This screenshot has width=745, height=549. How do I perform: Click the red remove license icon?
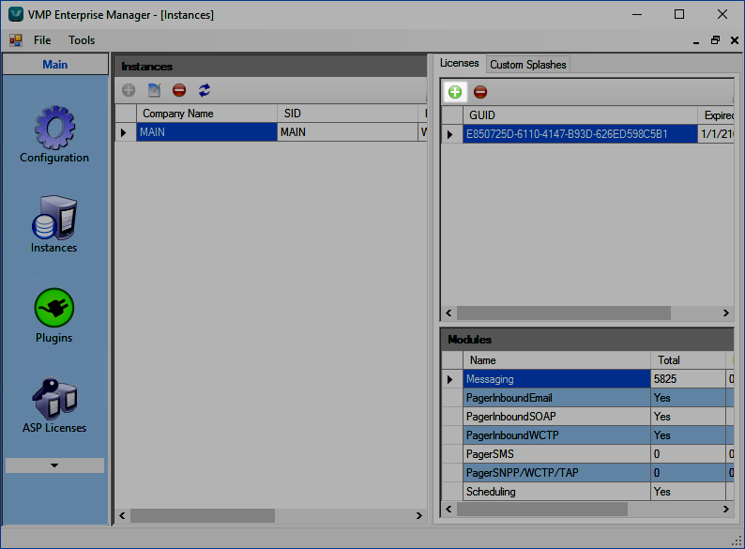(480, 92)
